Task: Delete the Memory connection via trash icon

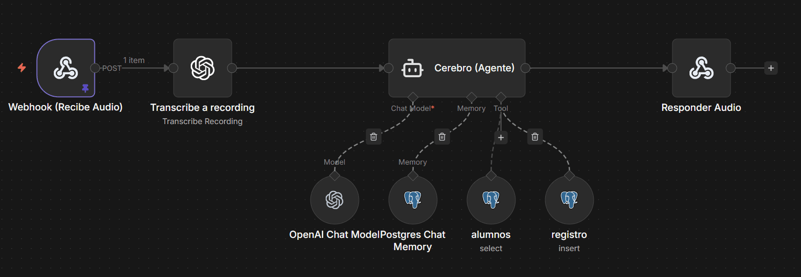Action: click(x=442, y=137)
